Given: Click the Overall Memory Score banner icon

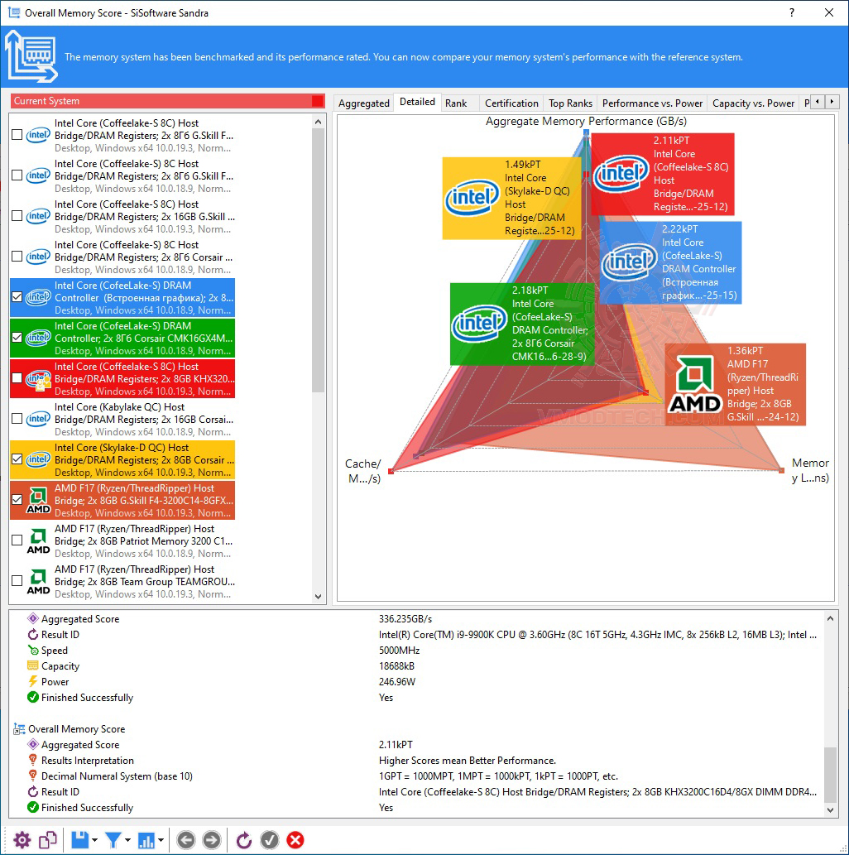Looking at the screenshot, I should pos(31,57).
